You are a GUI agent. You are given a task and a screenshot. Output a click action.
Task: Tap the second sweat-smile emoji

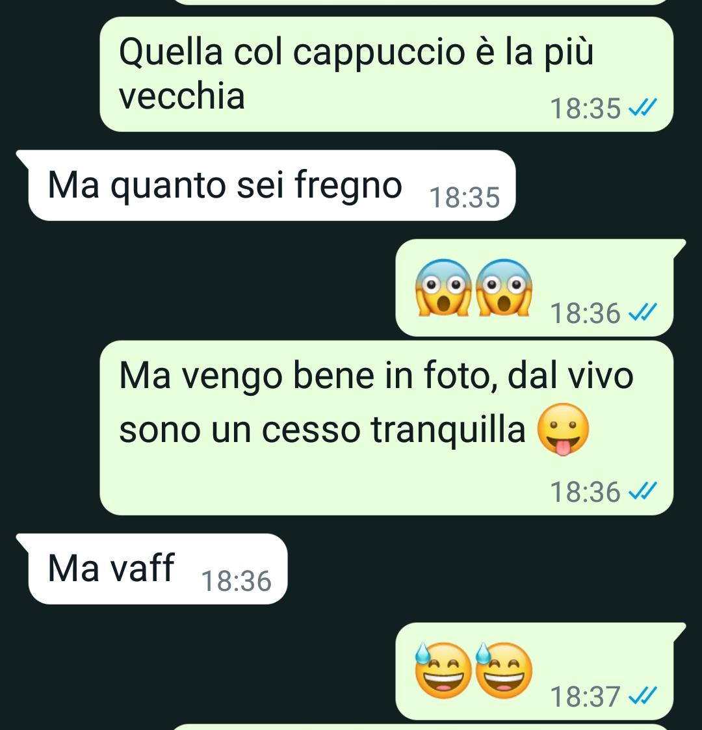click(x=504, y=670)
